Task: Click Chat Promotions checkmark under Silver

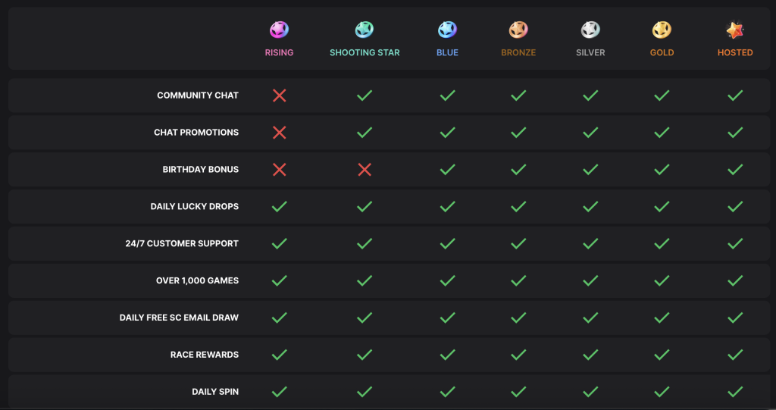Action: [590, 132]
